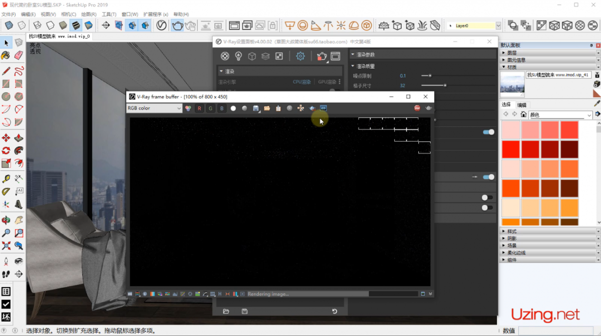Screen dimensions: 601x336
Task: Open the 相机(C) menu
Action: [69, 14]
